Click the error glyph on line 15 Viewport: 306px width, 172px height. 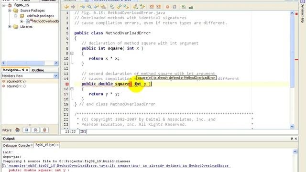point(67,84)
